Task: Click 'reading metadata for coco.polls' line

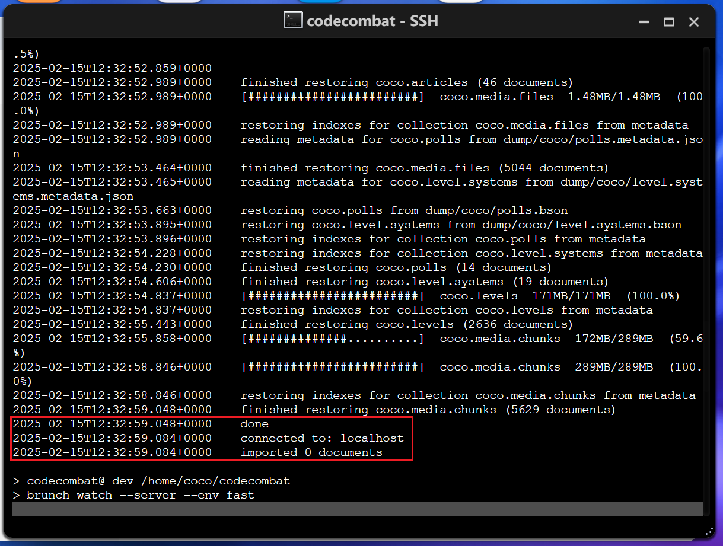Action: coord(471,139)
